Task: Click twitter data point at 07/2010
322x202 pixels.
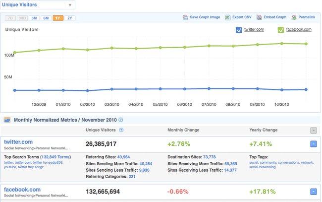Action: click(x=209, y=88)
